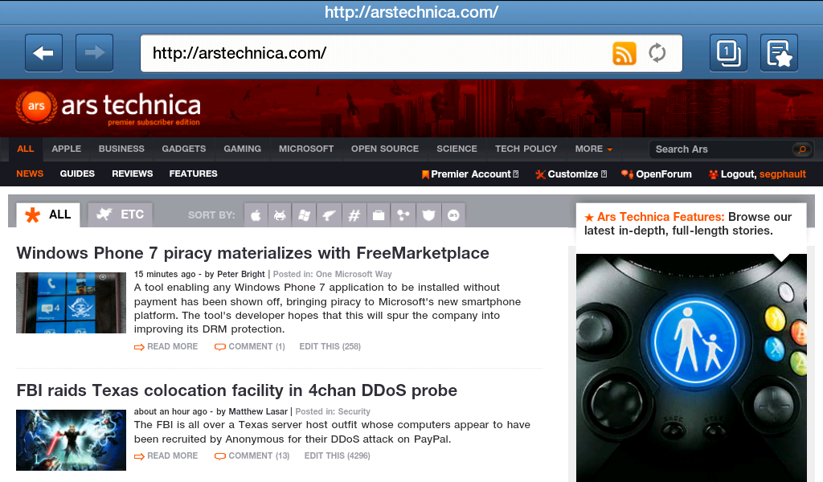Select NEWS in the secondary navigation

[x=30, y=174]
